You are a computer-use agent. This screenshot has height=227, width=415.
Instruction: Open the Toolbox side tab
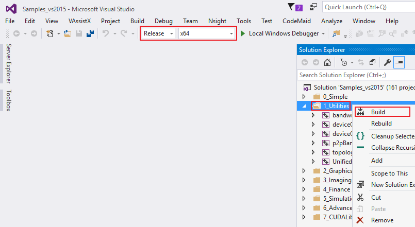8,100
